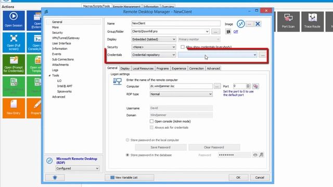Click the Group/folder browse ellipsis button
Viewport: 333px width, 187px height.
[215, 32]
